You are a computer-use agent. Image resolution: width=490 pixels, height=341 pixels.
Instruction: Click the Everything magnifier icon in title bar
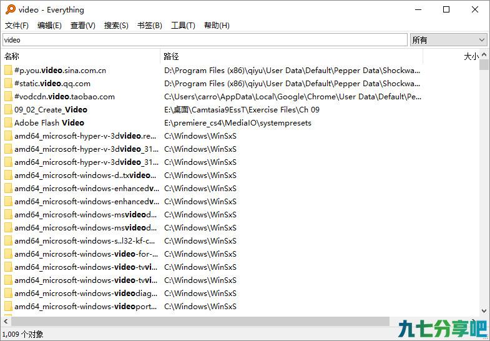pos(11,9)
